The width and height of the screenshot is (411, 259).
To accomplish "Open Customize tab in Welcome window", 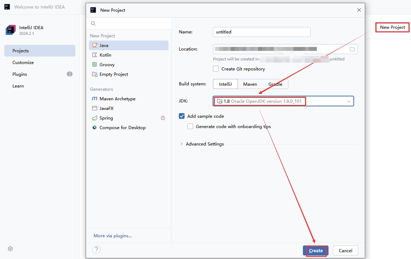I will tap(40, 63).
